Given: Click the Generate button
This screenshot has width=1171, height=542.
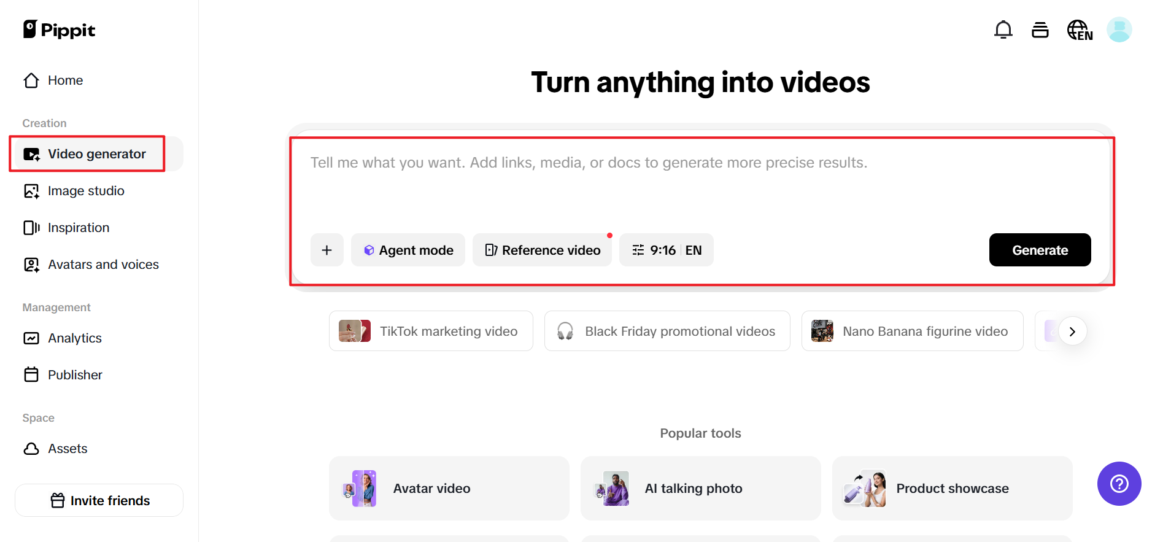Looking at the screenshot, I should click(x=1040, y=250).
